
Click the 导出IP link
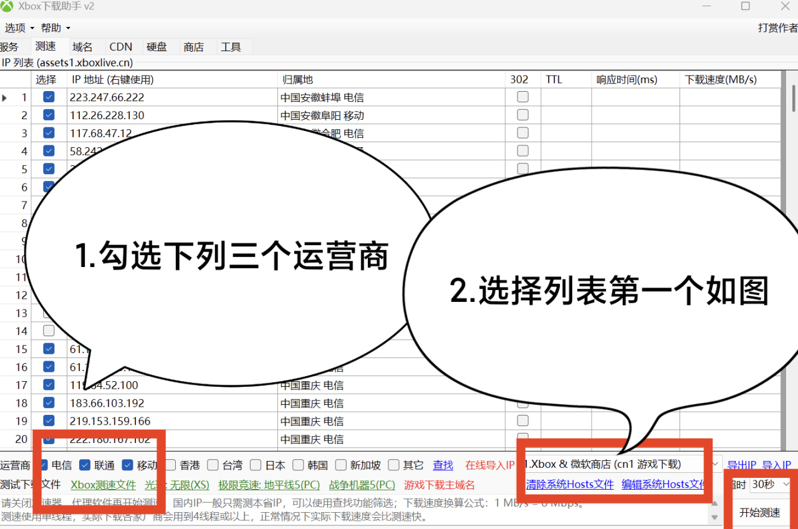(742, 465)
